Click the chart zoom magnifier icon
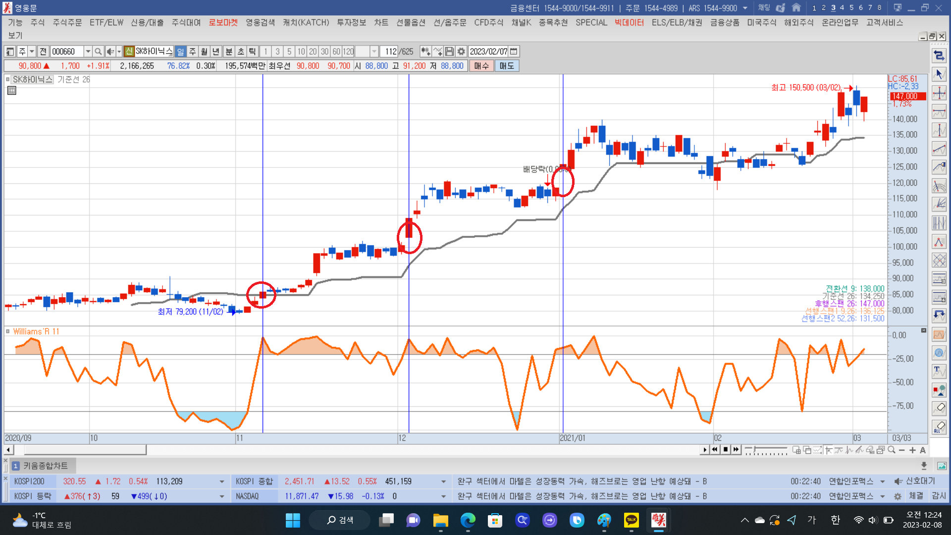Screen dimensions: 951x535 coord(892,450)
